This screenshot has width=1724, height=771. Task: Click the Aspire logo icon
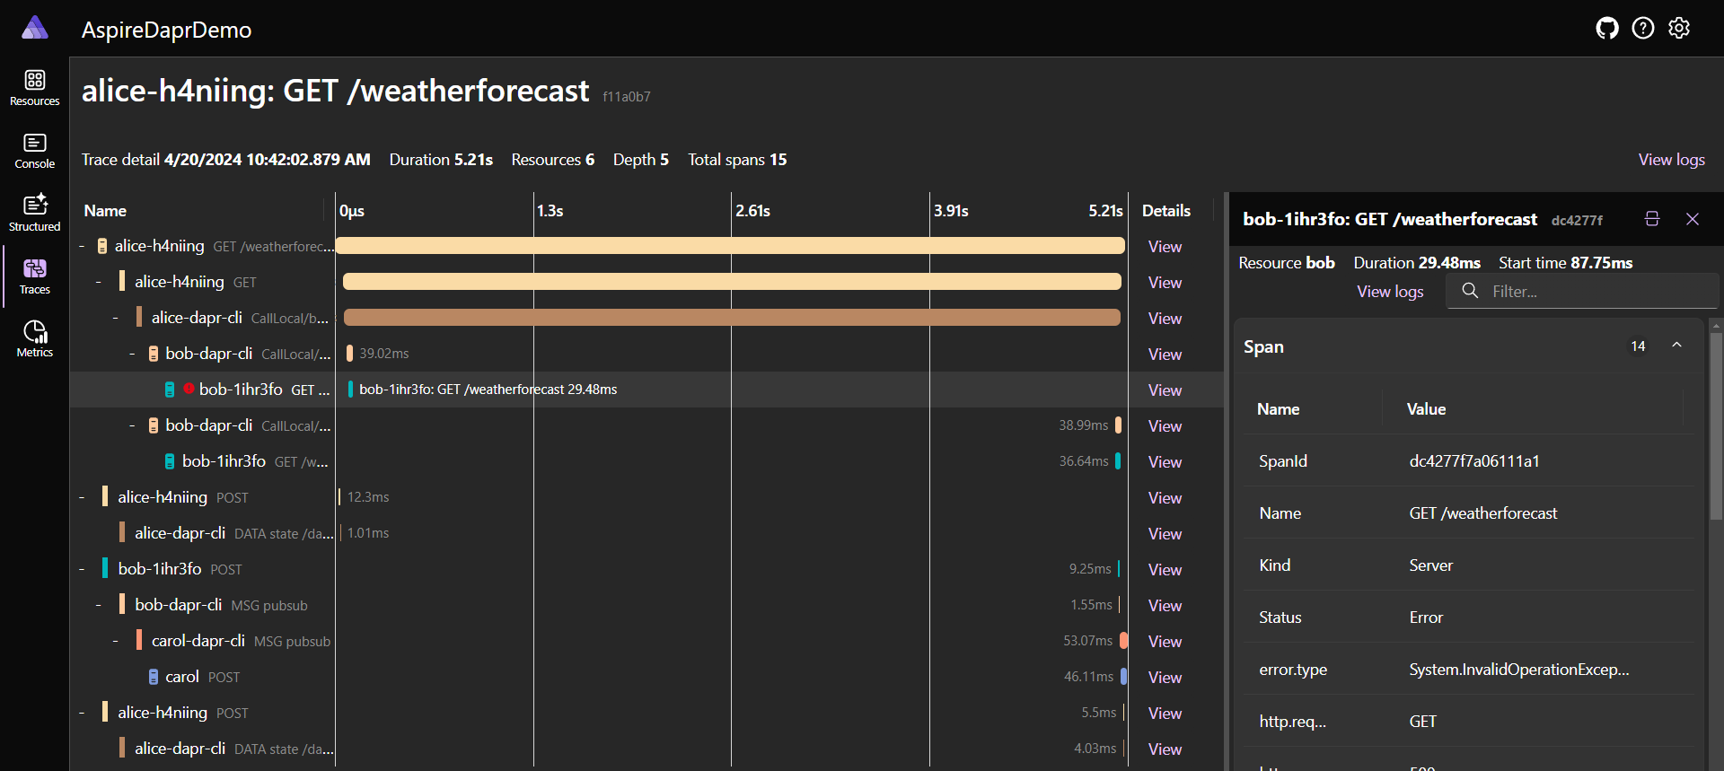(x=35, y=28)
